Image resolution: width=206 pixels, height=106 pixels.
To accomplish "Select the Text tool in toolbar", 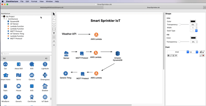I will click(x=54, y=33).
